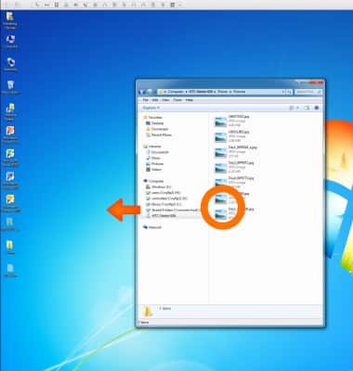The image size is (353, 371).
Task: Open the File menu
Action: [146, 100]
